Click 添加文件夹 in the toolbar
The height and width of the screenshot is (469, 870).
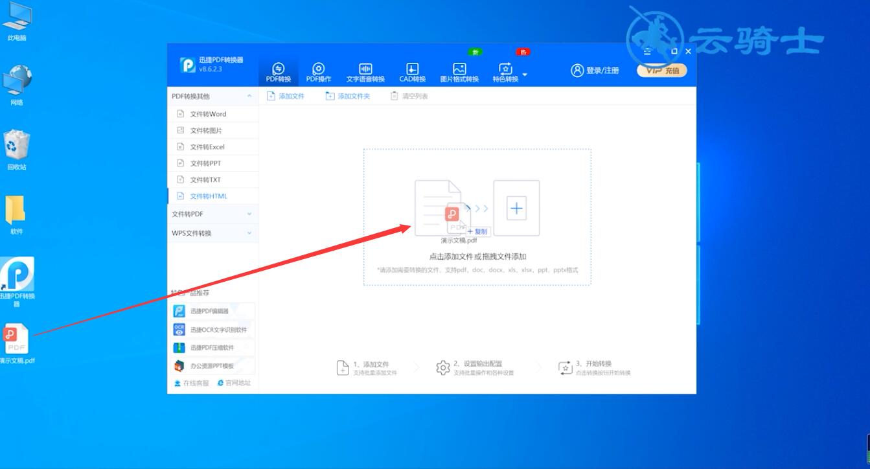348,96
